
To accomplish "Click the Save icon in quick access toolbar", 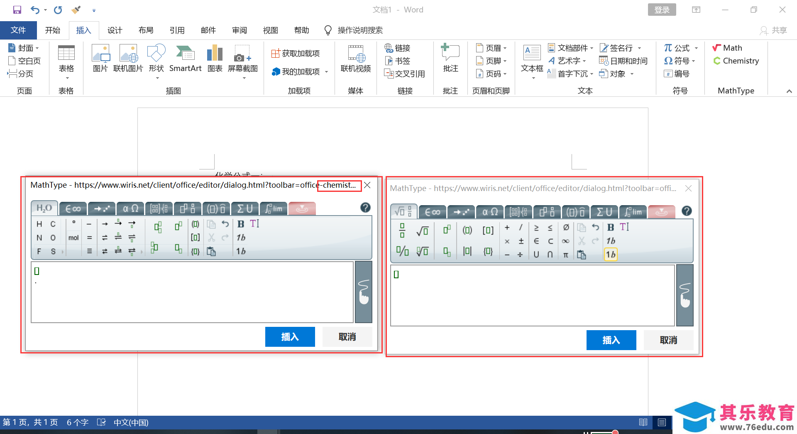I will tap(17, 10).
